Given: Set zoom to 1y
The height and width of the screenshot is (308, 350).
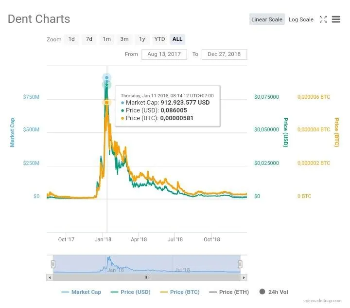Looking at the screenshot, I should [142, 39].
